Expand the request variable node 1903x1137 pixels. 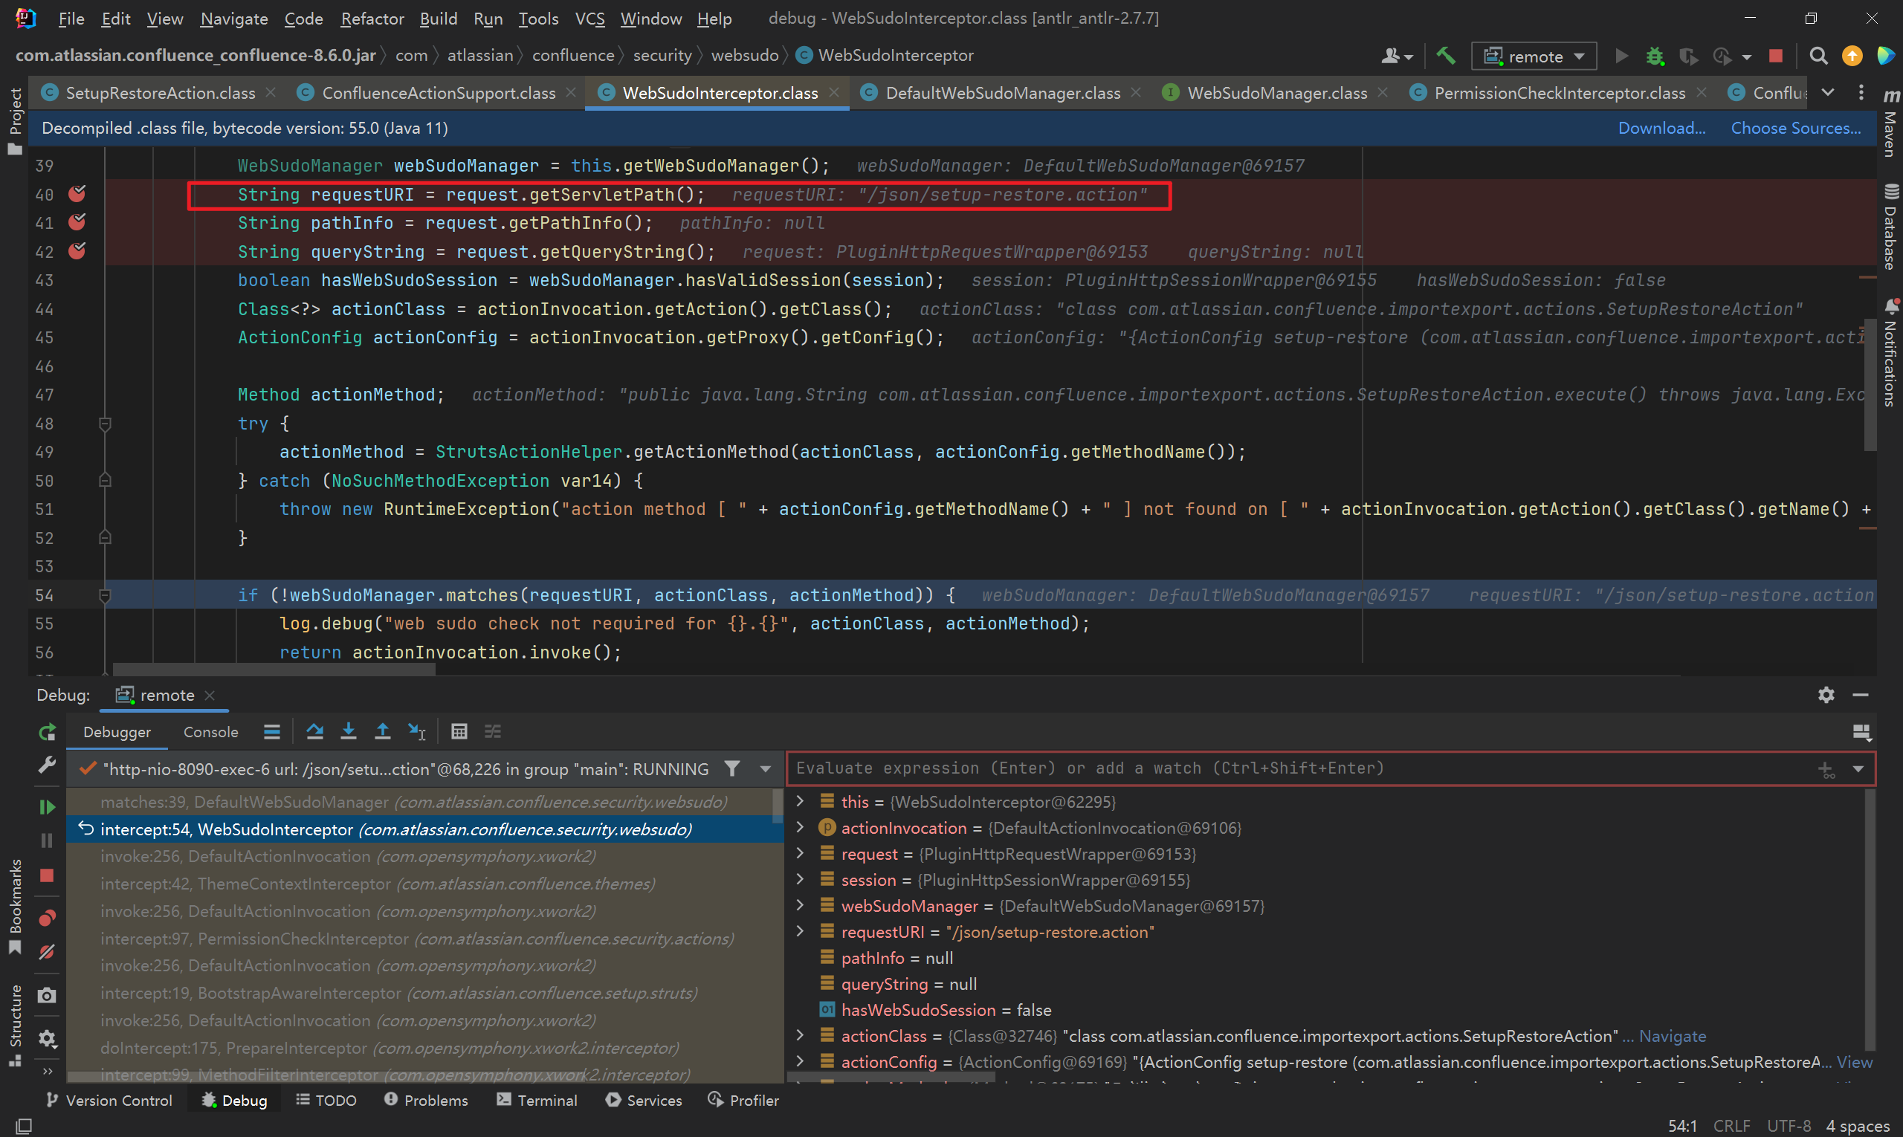(x=799, y=854)
